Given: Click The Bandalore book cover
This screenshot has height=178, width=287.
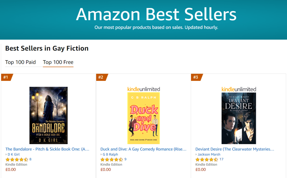Looking at the screenshot, I should (49, 115).
